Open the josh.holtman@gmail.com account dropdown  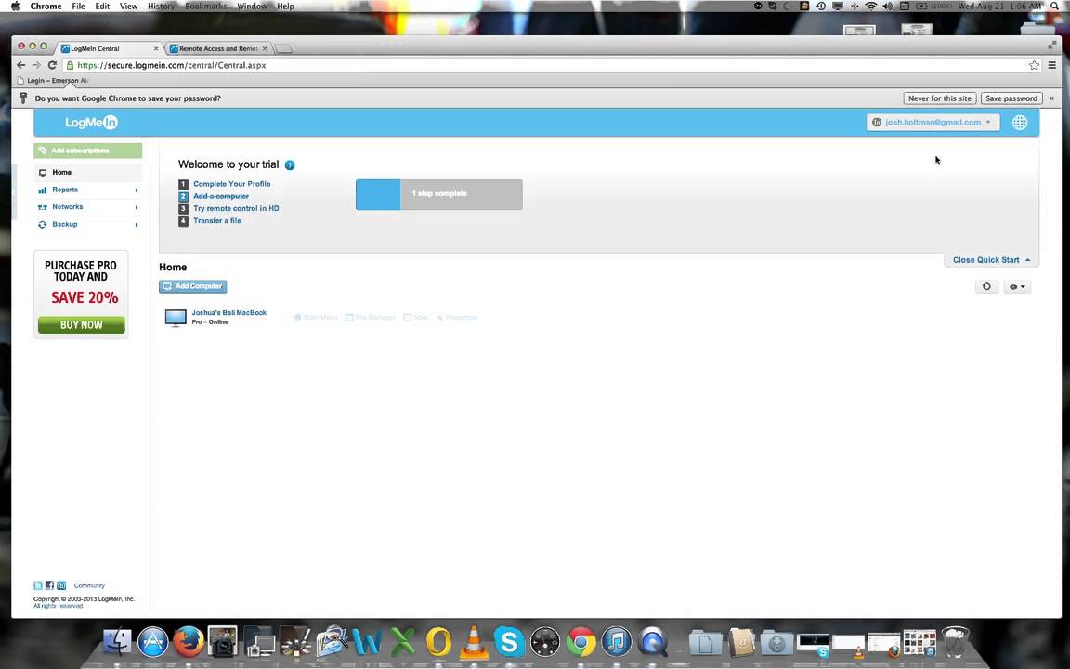933,123
